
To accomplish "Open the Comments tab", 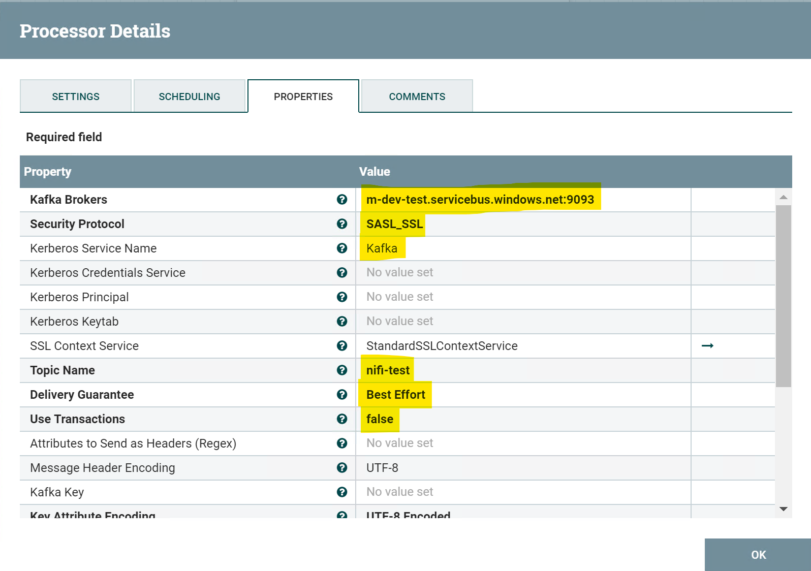I will (417, 96).
